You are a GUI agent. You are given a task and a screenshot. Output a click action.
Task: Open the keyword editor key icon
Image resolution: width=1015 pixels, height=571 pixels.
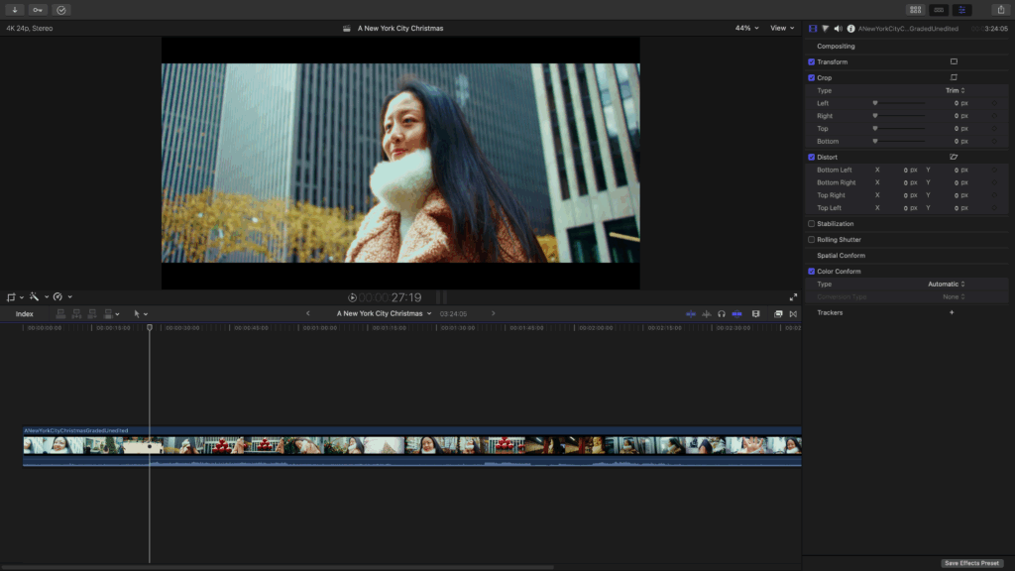point(38,10)
